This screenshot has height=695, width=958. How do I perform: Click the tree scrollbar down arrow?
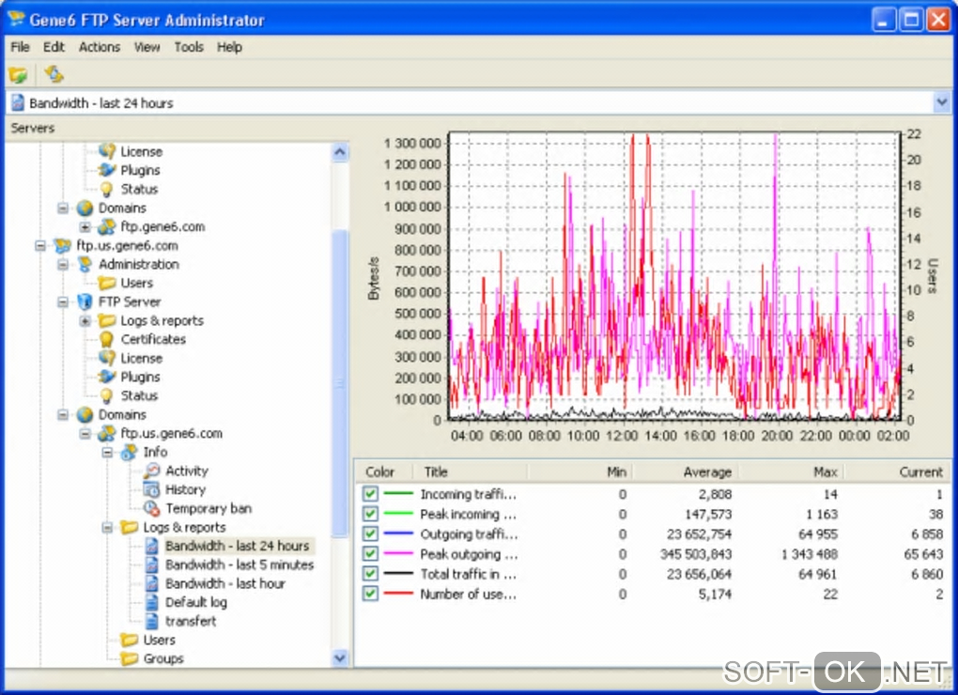(340, 658)
